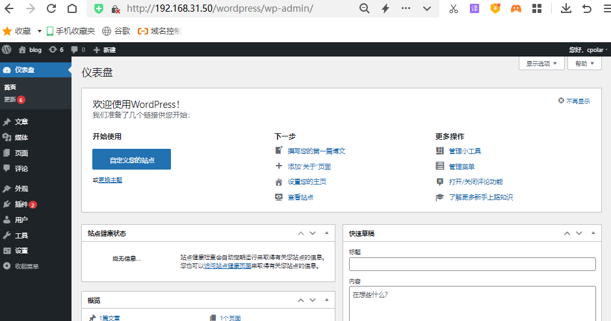611x321 pixels.
Task: Expand the address bar dropdown chevron
Action: pos(427,8)
